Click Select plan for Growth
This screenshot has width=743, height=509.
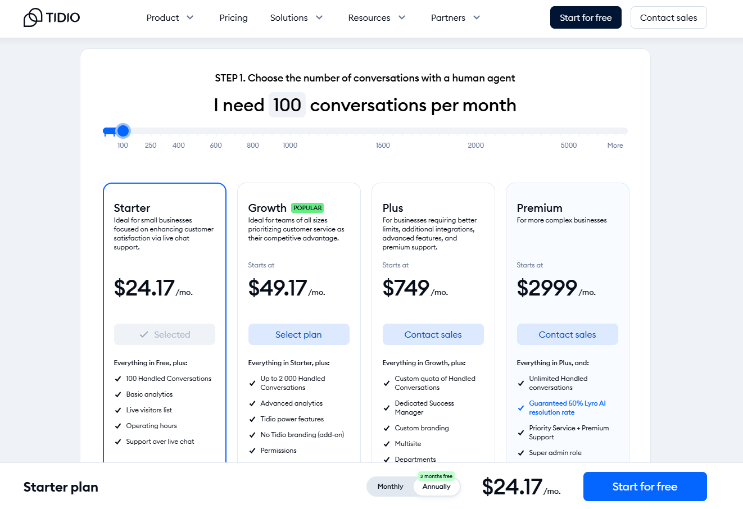[299, 334]
